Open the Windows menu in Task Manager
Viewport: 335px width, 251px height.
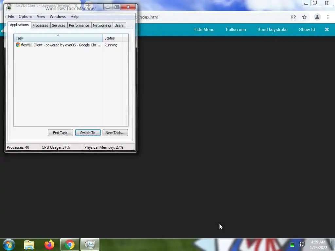pos(58,16)
